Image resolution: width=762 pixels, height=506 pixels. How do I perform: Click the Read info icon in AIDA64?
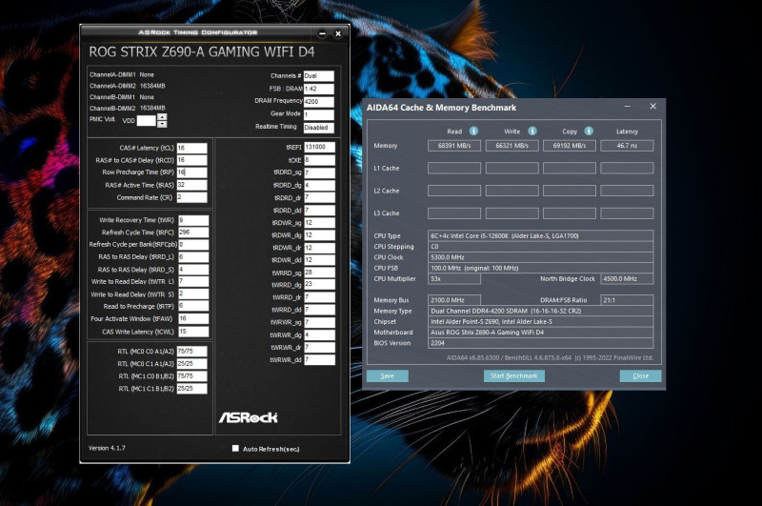[x=473, y=132]
